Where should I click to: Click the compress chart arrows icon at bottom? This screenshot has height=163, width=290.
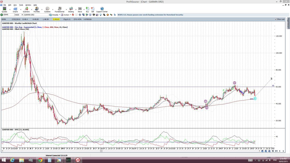[276, 151]
